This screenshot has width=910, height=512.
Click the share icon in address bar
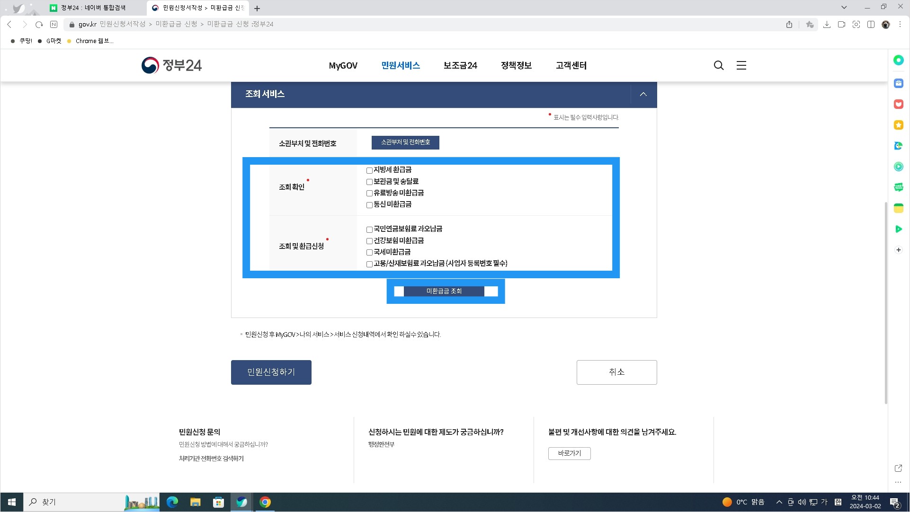[789, 24]
